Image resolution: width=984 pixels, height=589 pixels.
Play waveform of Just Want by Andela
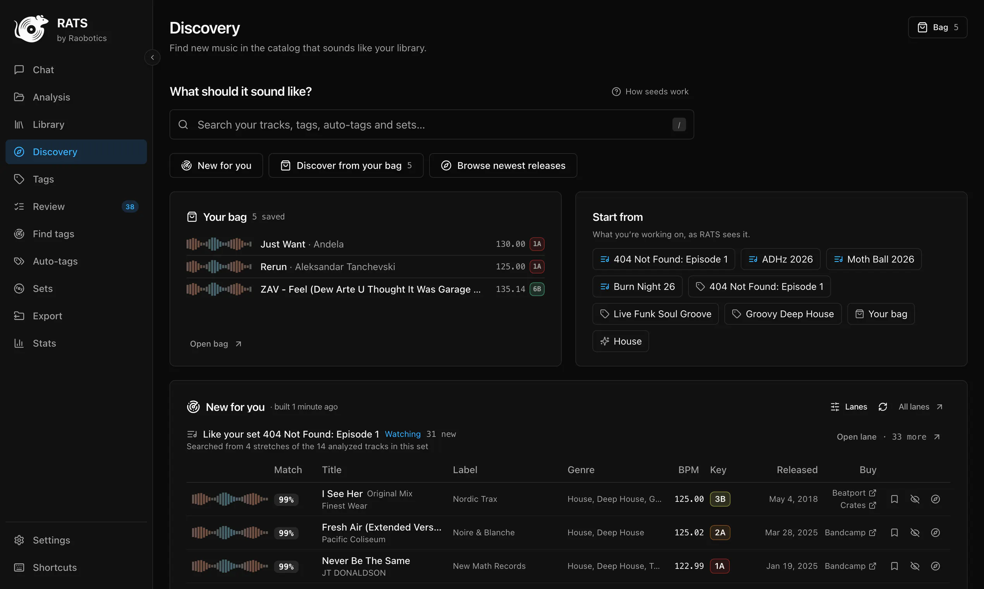pos(219,244)
